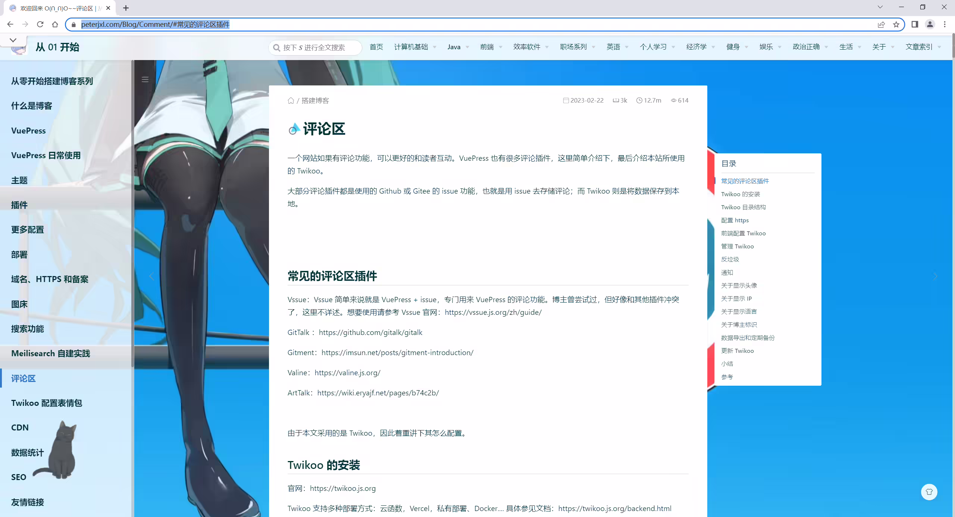Viewport: 955px width, 517px height.
Task: Click the page vertical scrollbar
Action: [x=953, y=46]
